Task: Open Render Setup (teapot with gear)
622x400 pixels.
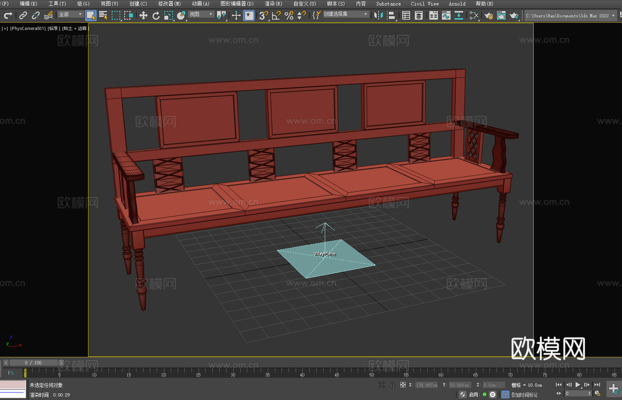Action: pyautogui.click(x=489, y=15)
